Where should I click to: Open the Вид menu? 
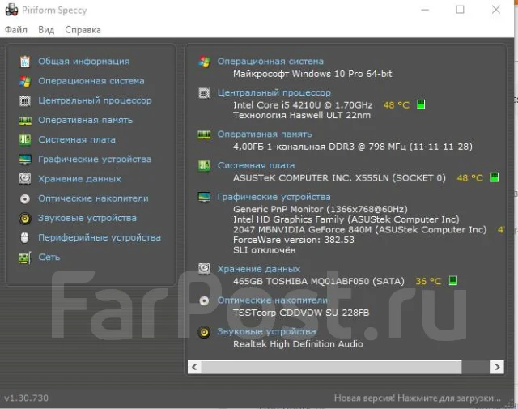tap(46, 30)
